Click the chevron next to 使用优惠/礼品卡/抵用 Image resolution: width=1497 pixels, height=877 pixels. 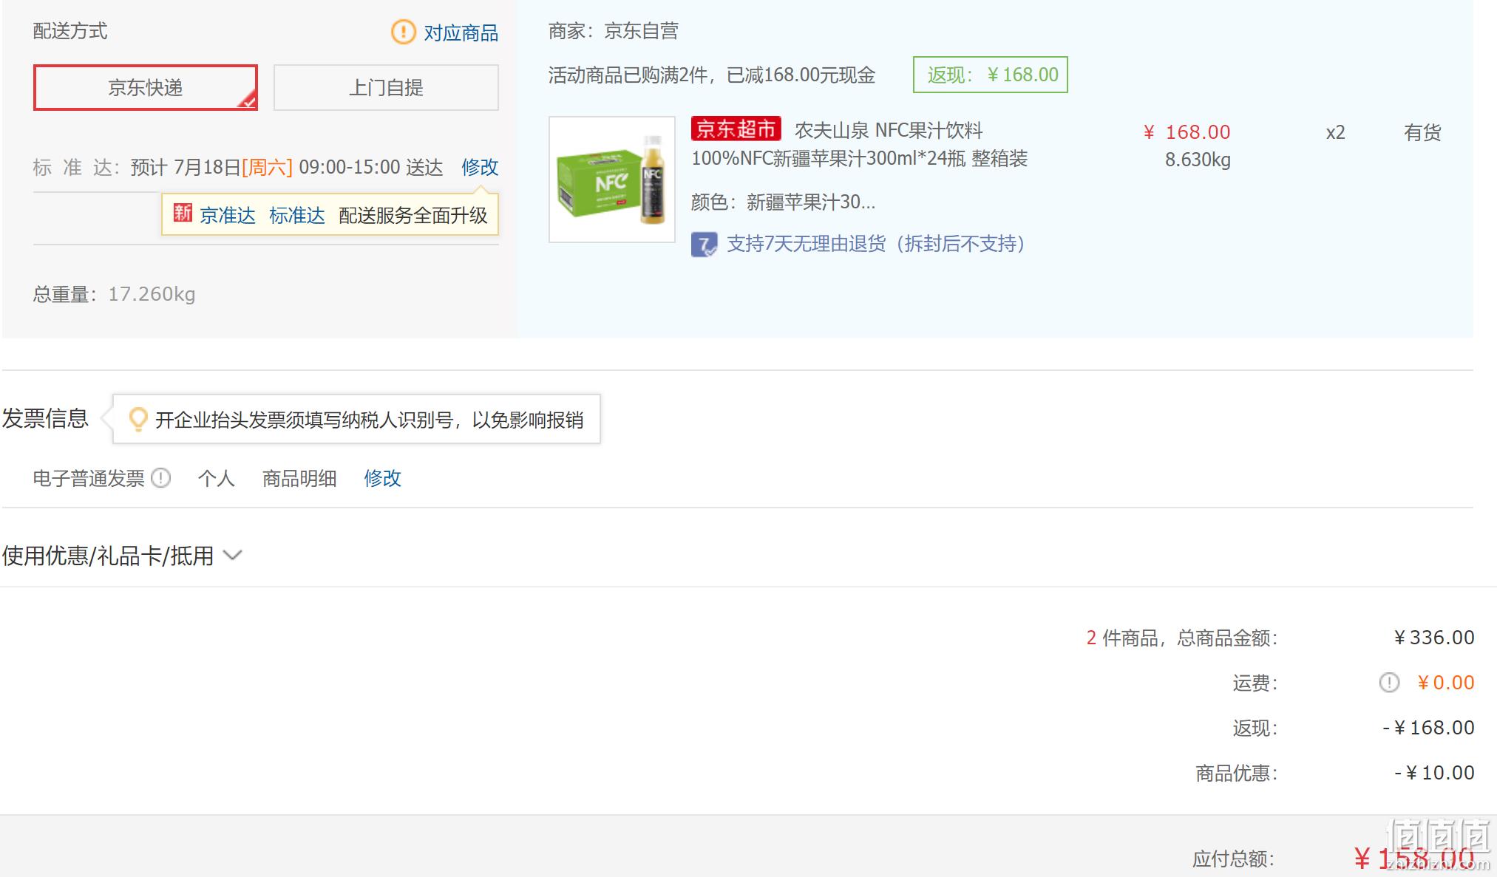click(x=233, y=556)
